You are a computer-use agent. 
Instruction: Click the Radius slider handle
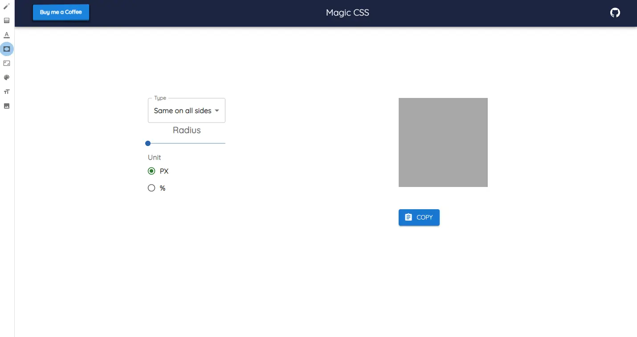[148, 143]
